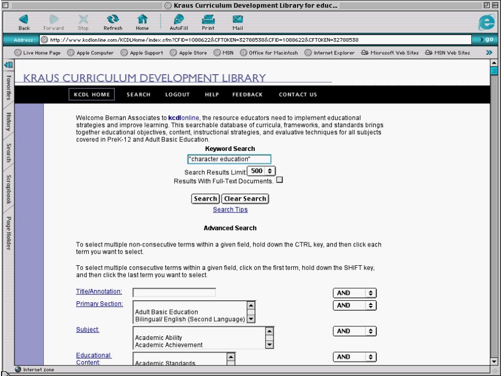Click the page scrollbar down arrow
This screenshot has height=376, width=501.
[x=494, y=361]
